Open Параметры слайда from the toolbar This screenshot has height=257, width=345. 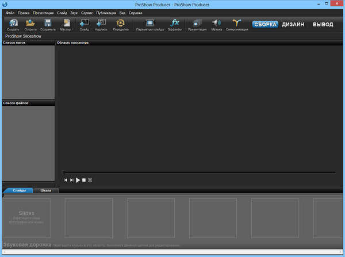tap(149, 24)
